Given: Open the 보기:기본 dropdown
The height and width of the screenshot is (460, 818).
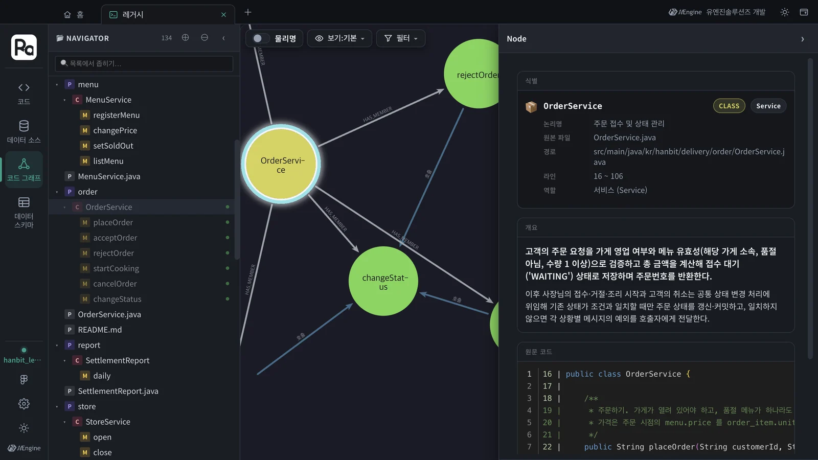Looking at the screenshot, I should [x=340, y=38].
